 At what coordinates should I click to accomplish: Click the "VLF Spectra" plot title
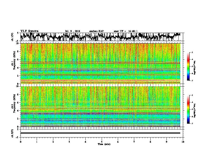point(29,31)
